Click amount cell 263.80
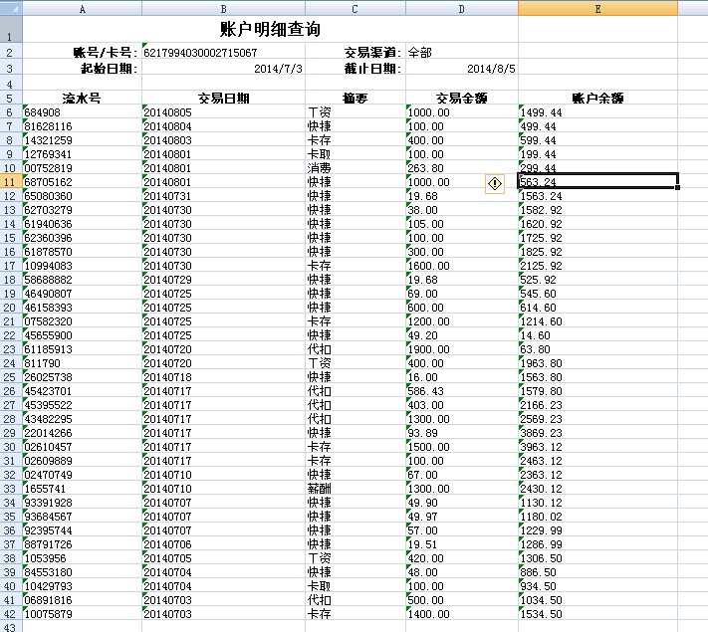 (x=462, y=168)
